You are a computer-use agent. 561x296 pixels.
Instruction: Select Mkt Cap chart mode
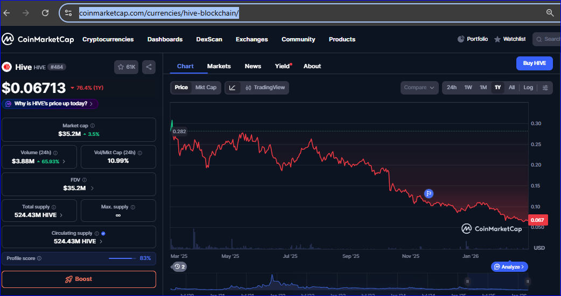pyautogui.click(x=206, y=88)
